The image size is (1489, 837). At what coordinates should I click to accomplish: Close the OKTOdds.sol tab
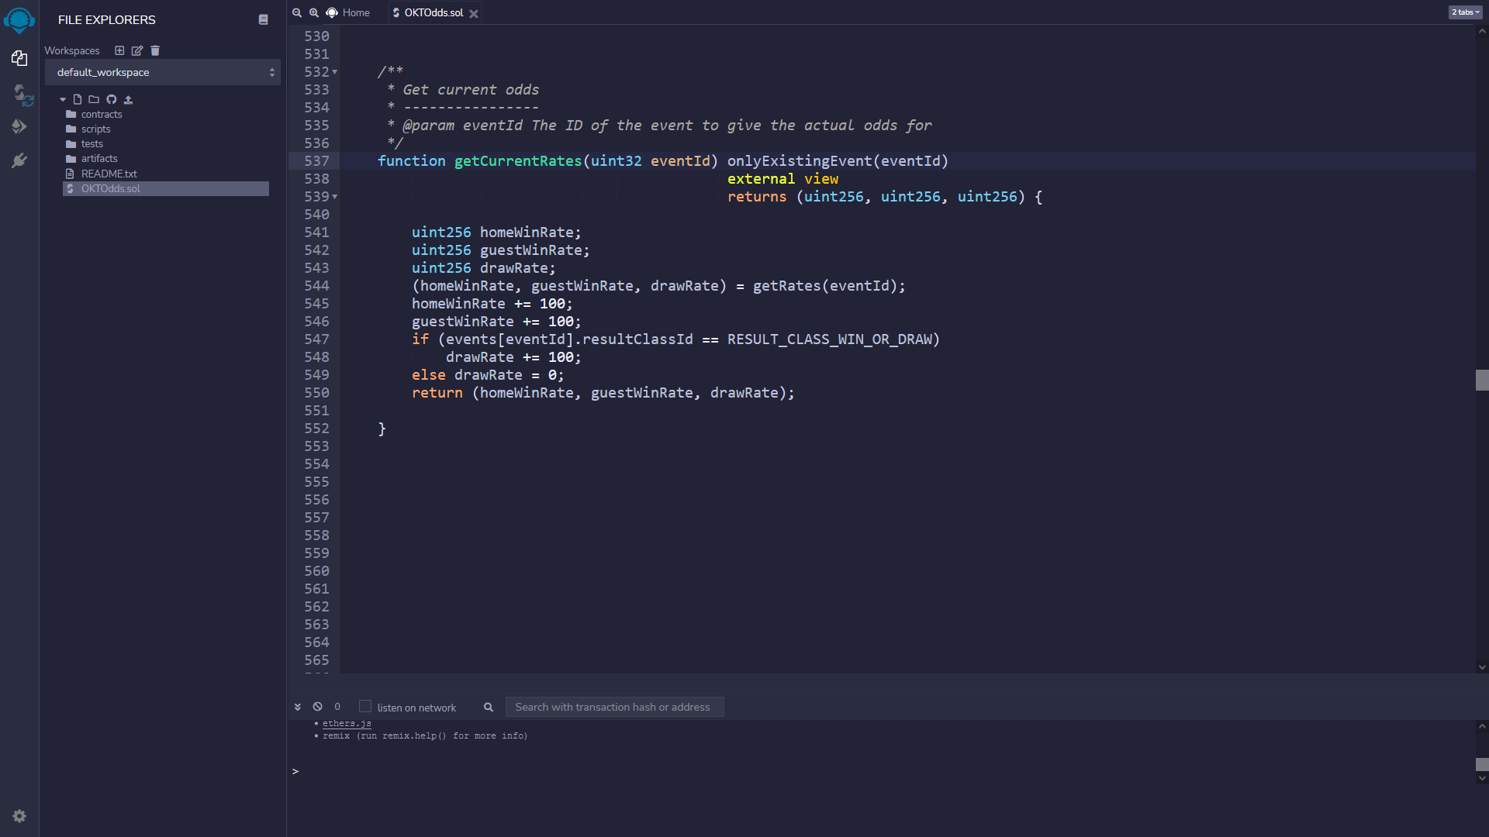click(x=474, y=13)
